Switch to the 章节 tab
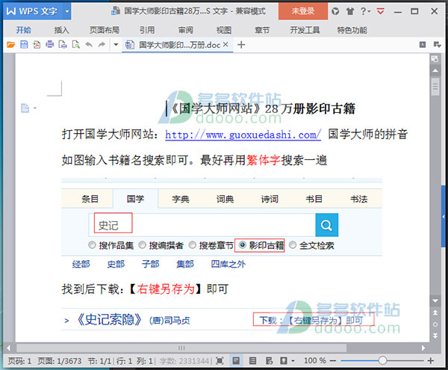Image resolution: width=448 pixels, height=370 pixels. click(x=262, y=30)
